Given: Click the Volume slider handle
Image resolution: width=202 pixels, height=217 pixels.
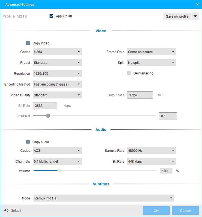Looking at the screenshot, I should coord(59,171).
